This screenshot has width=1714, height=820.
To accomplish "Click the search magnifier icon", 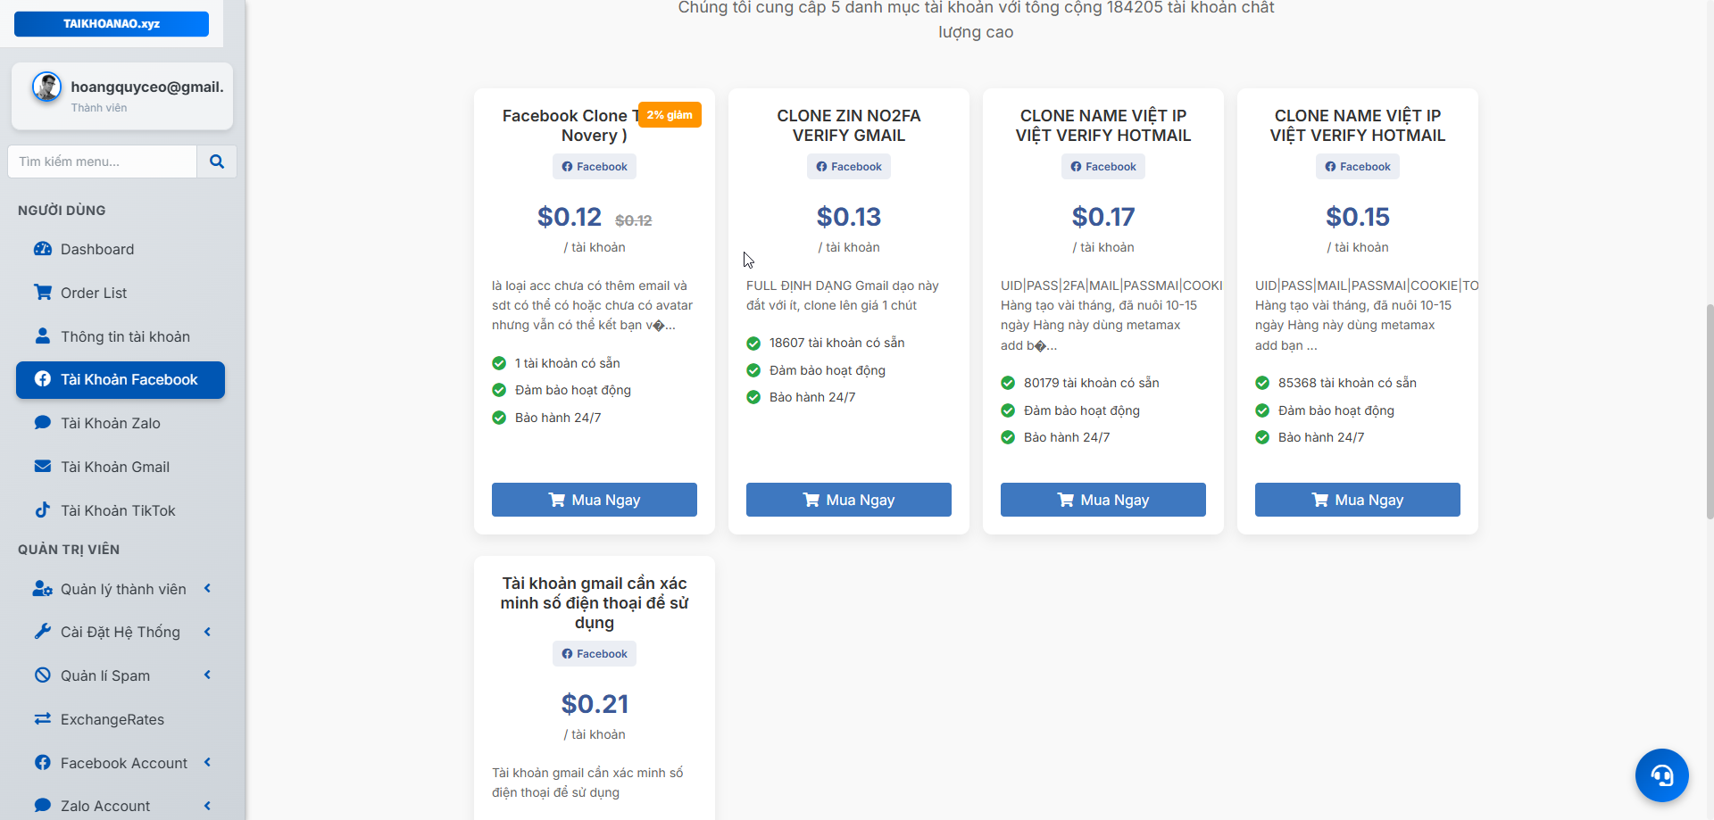I will pos(216,162).
